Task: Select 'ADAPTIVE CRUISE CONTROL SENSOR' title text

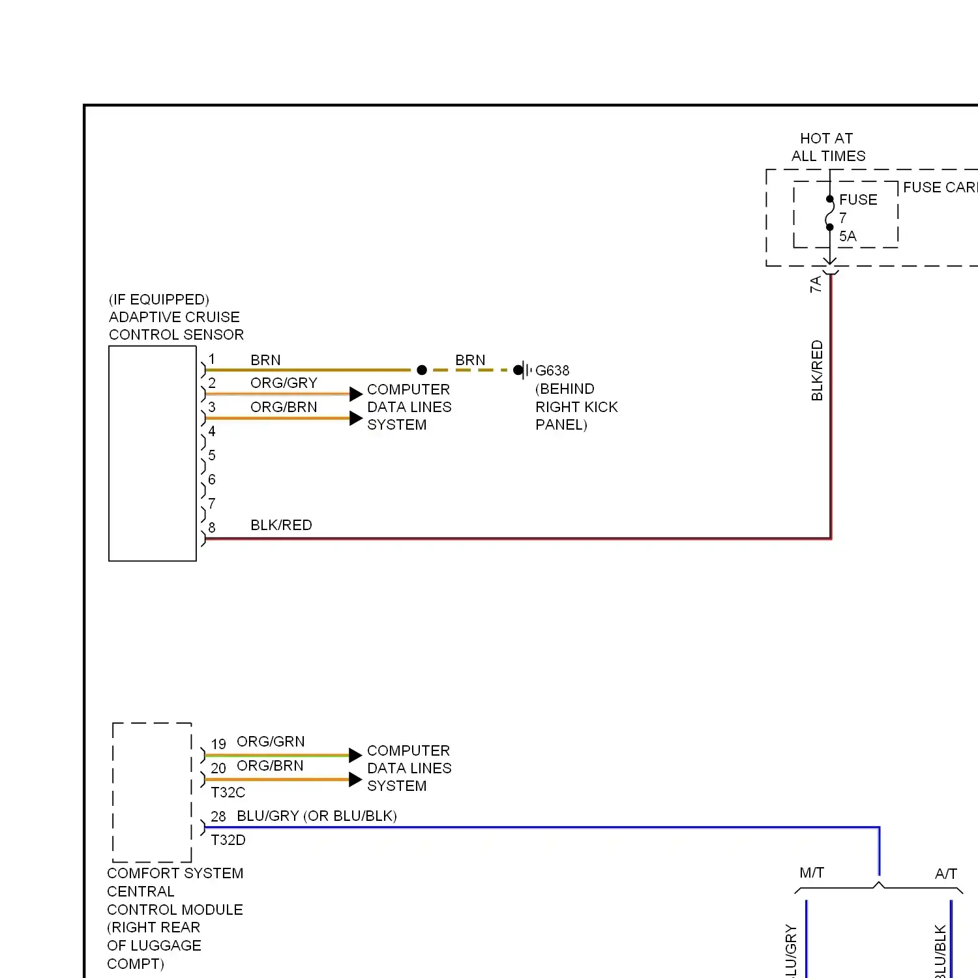Action: 176,325
